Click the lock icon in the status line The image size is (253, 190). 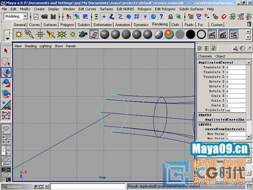pos(170,17)
